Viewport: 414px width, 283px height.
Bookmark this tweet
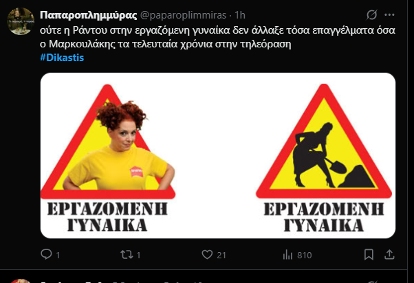click(x=369, y=255)
